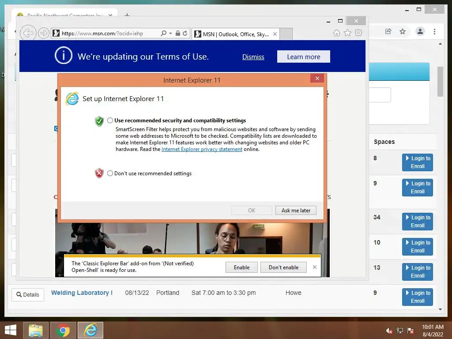Click the taskbar clock showing 10:01 AM
Image resolution: width=452 pixels, height=339 pixels.
point(433,331)
